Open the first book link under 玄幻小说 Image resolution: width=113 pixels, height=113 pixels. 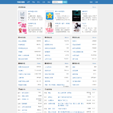point(22,41)
